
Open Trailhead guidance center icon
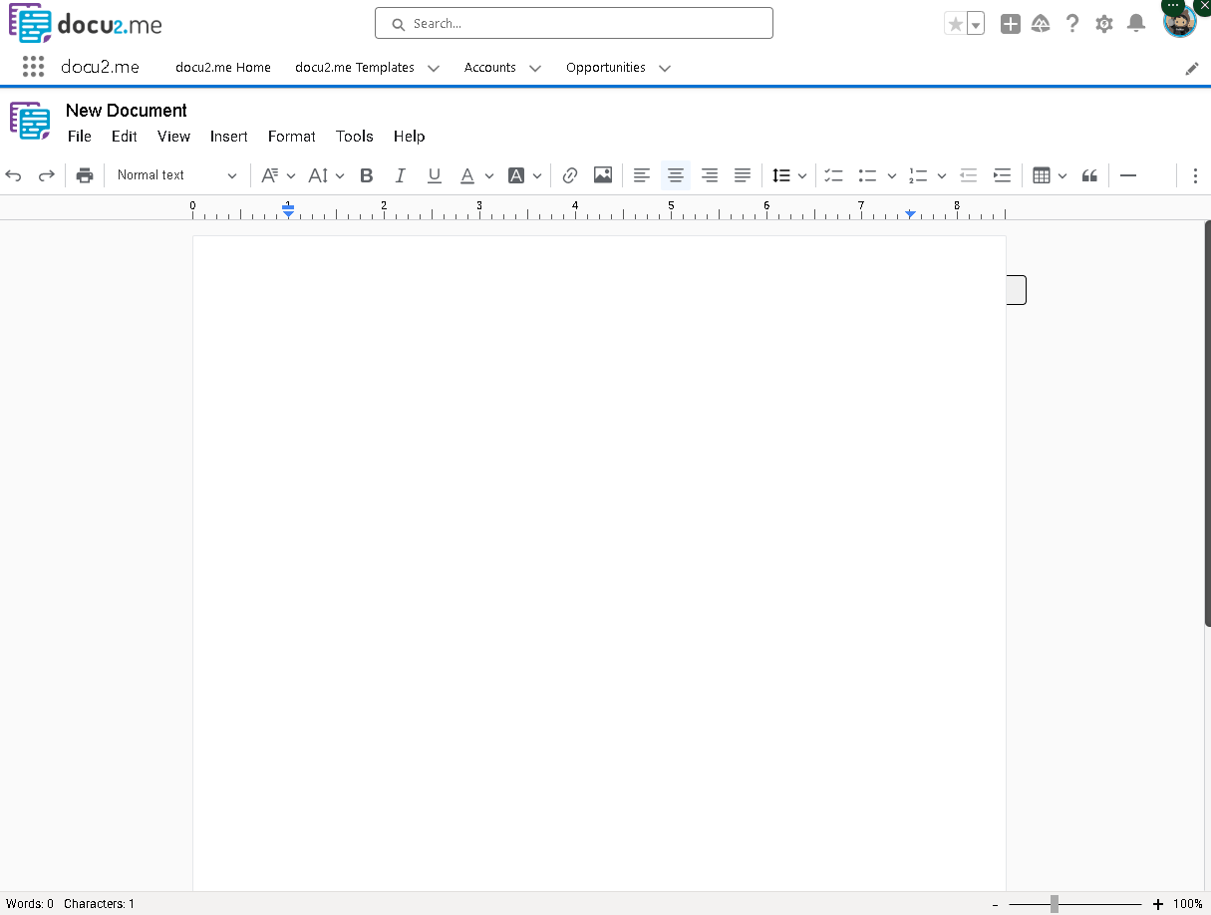(x=1041, y=24)
